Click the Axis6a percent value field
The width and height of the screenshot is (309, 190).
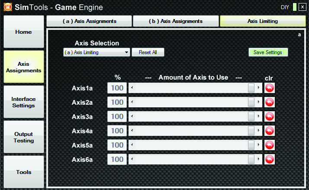[117, 159]
